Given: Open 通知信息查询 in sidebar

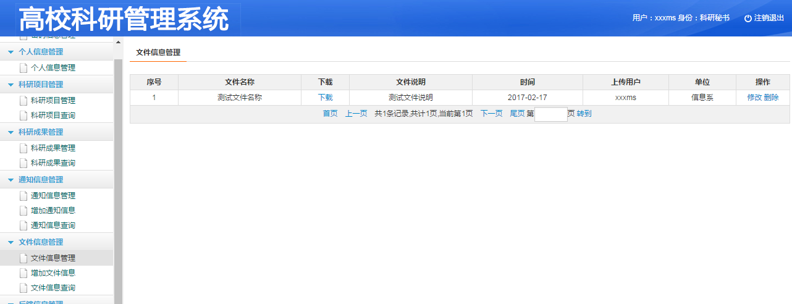Looking at the screenshot, I should point(53,226).
